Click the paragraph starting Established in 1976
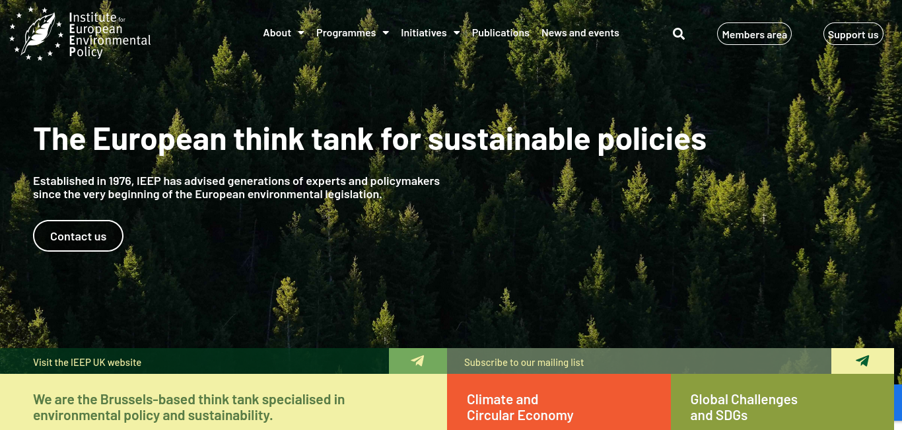Screen dimensions: 902x430 (236, 188)
